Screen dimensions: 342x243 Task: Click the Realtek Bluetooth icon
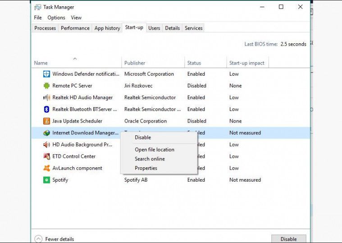pos(46,109)
